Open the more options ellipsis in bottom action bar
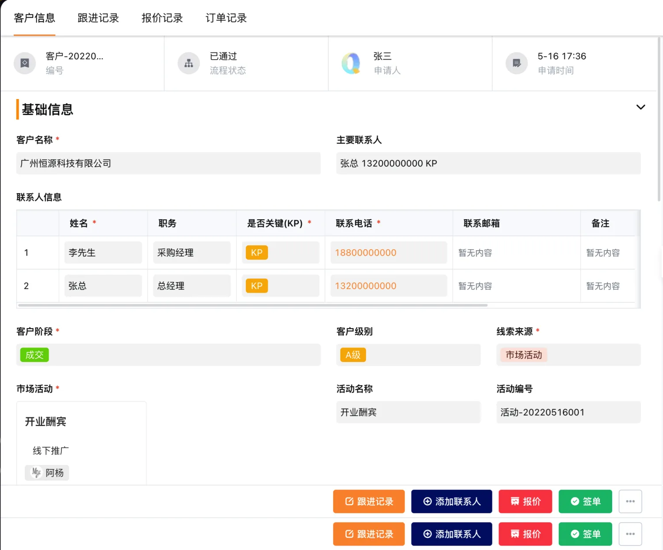Viewport: 663px width, 550px height. (630, 534)
